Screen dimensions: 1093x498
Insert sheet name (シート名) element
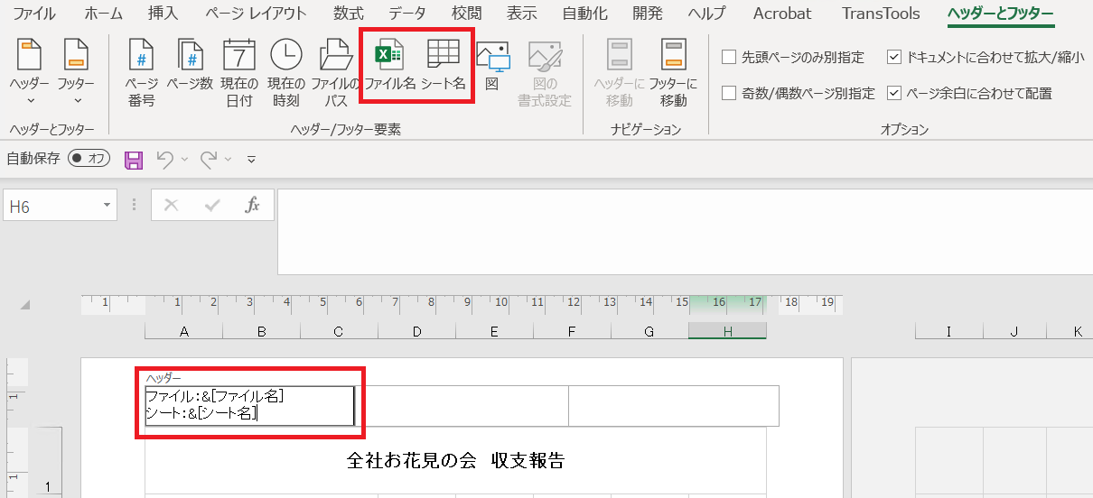(x=443, y=67)
